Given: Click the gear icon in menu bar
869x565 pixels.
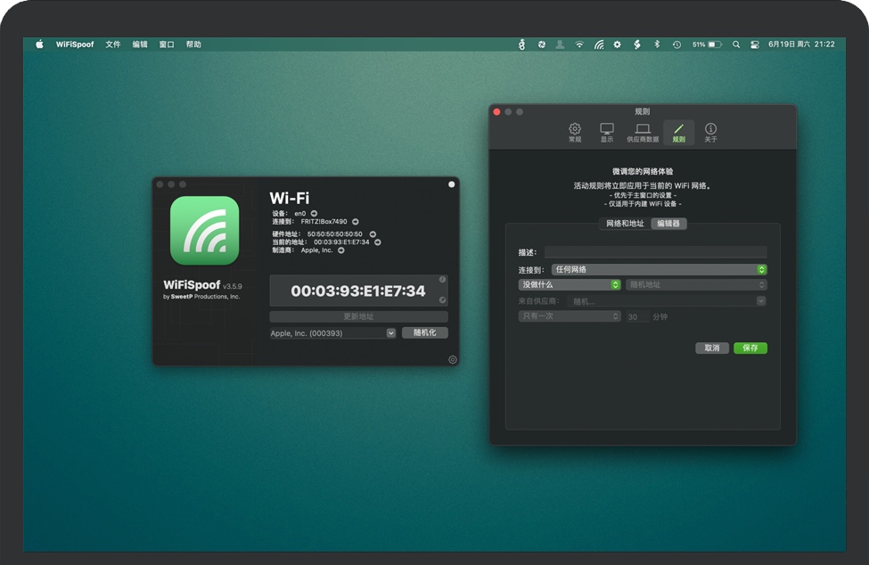Looking at the screenshot, I should tap(617, 45).
